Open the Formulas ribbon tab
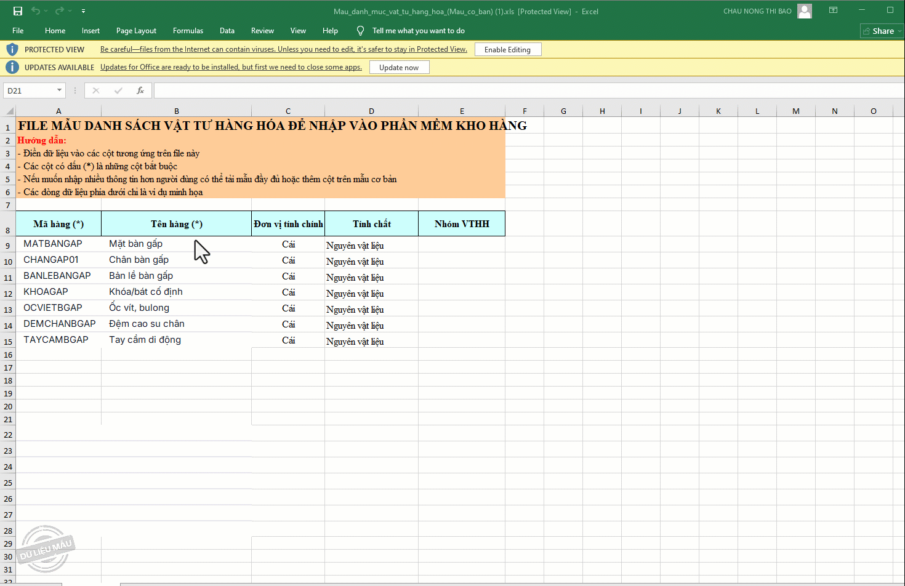The image size is (905, 586). (188, 31)
